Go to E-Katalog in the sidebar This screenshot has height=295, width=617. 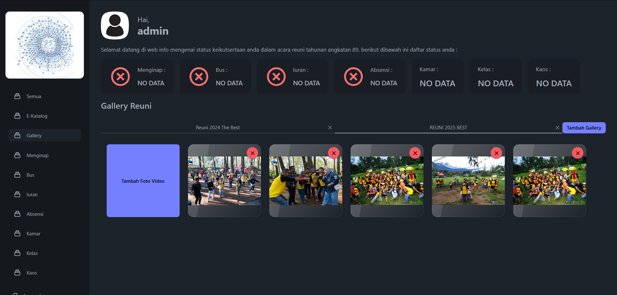(37, 116)
